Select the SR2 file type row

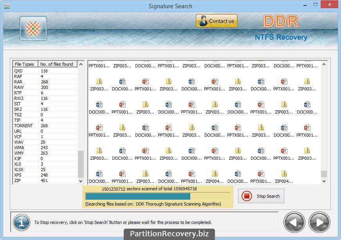click(45, 109)
